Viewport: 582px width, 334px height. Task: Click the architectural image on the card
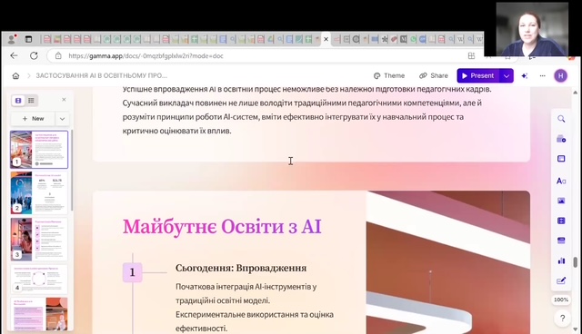coord(448,262)
